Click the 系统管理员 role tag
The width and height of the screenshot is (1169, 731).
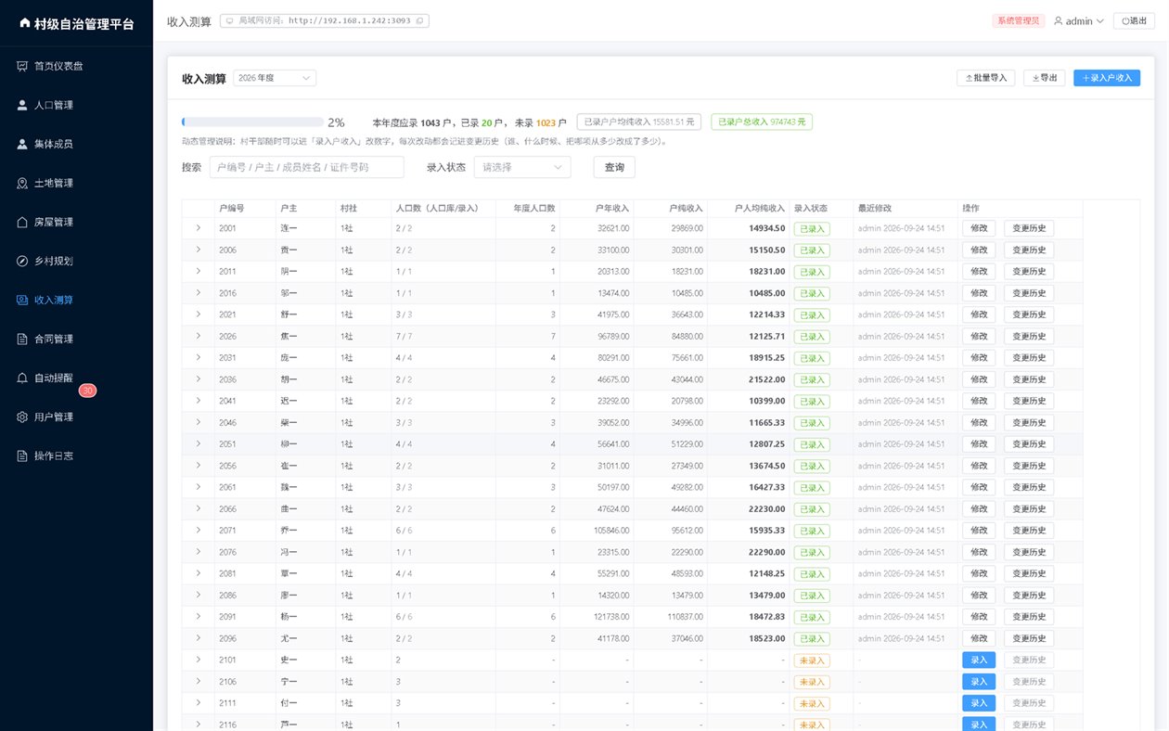coord(1020,20)
